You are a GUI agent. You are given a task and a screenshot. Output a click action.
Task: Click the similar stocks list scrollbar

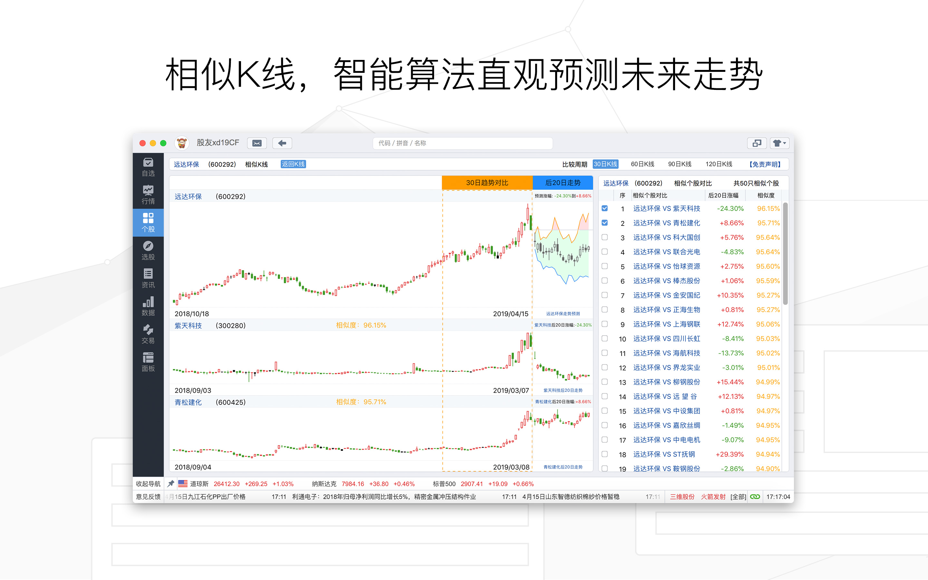pos(785,253)
